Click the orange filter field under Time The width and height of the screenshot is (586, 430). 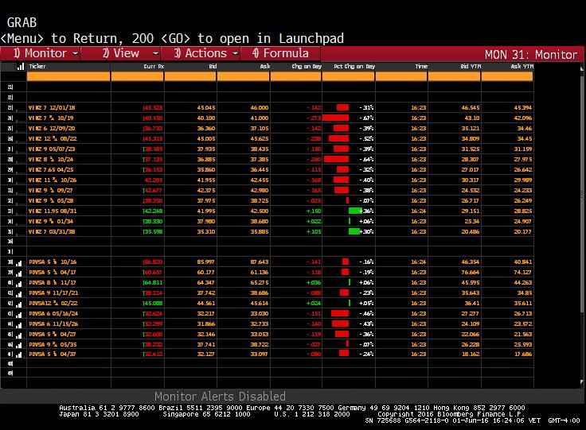pos(401,76)
